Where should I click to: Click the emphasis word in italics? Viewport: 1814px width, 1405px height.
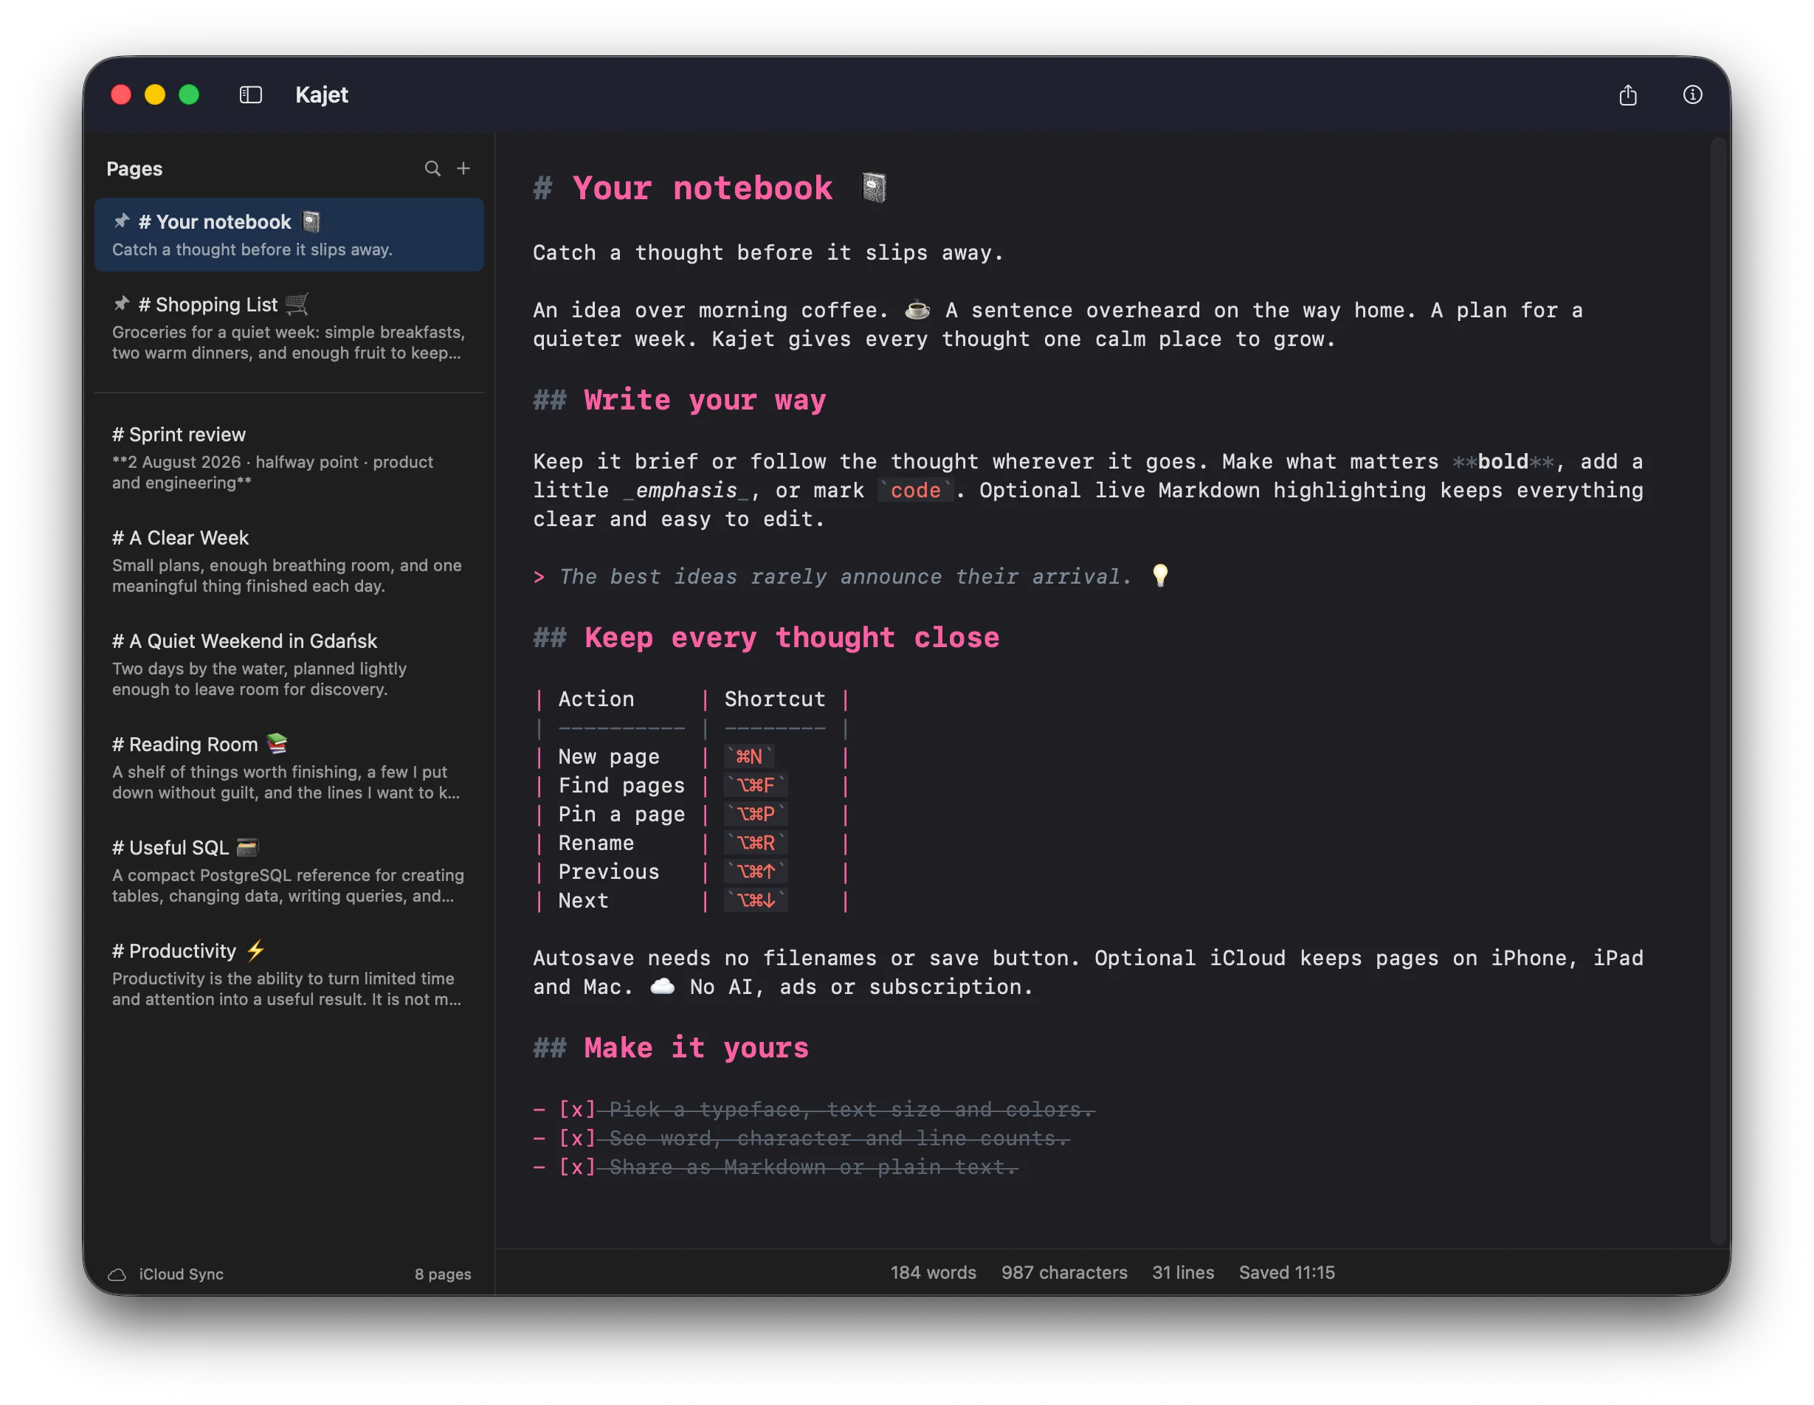pos(687,491)
